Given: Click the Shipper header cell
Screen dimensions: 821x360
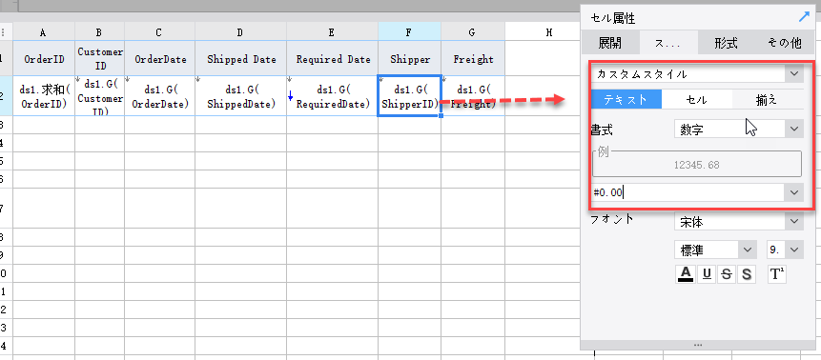Looking at the screenshot, I should coord(409,59).
